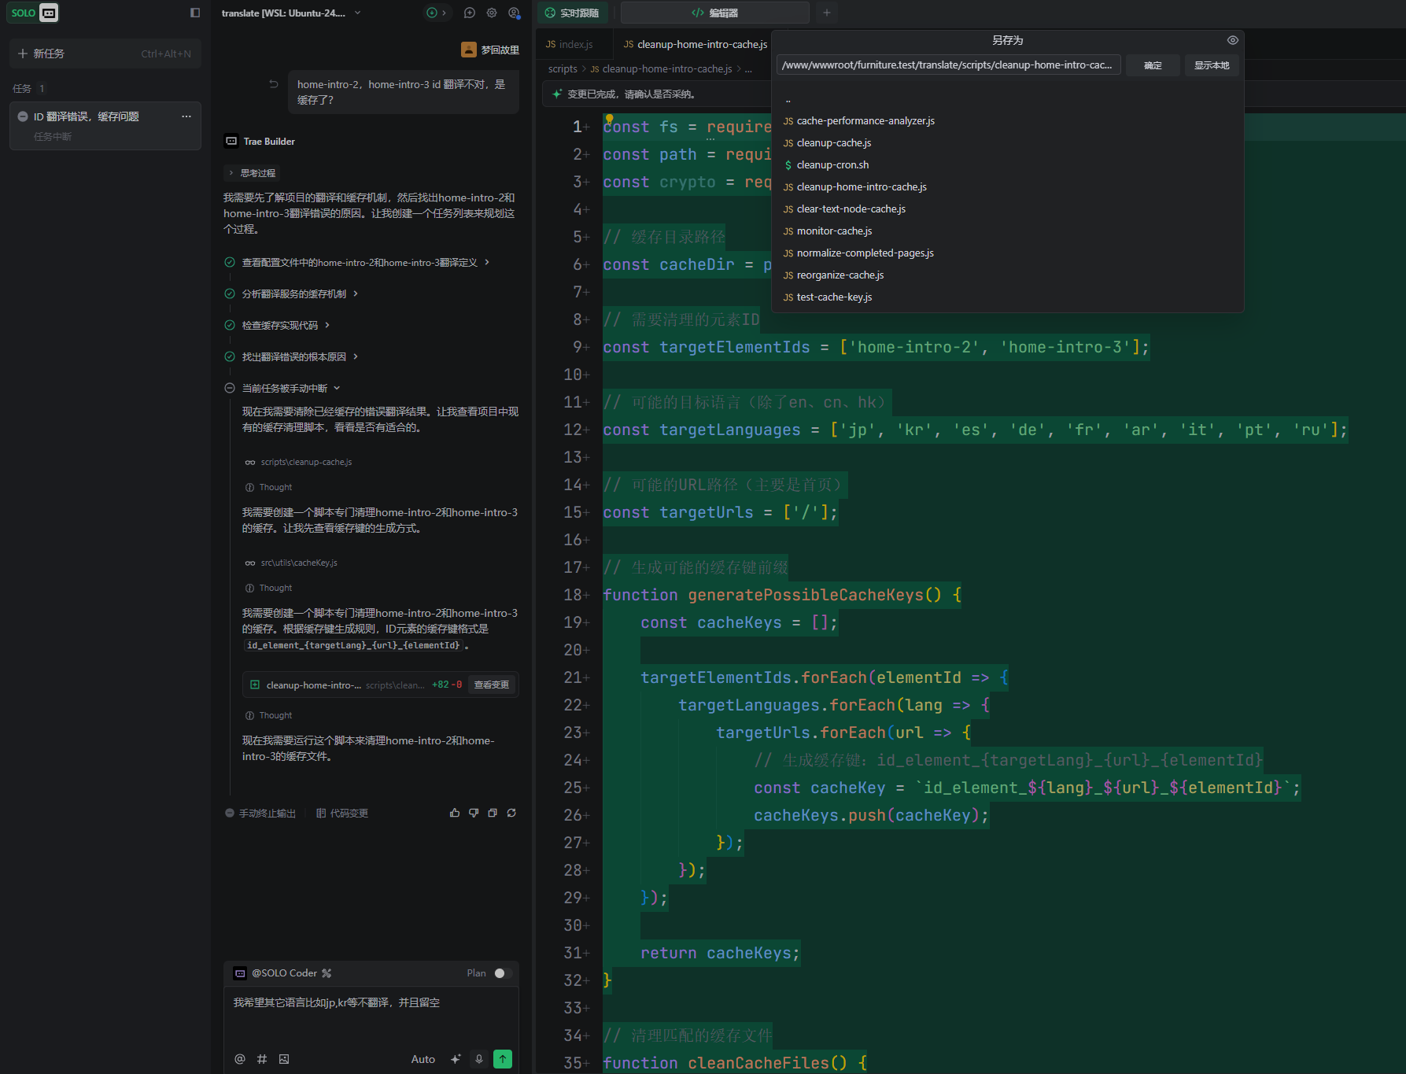Open settings via the gear icon
Image resolution: width=1406 pixels, height=1074 pixels.
[492, 13]
